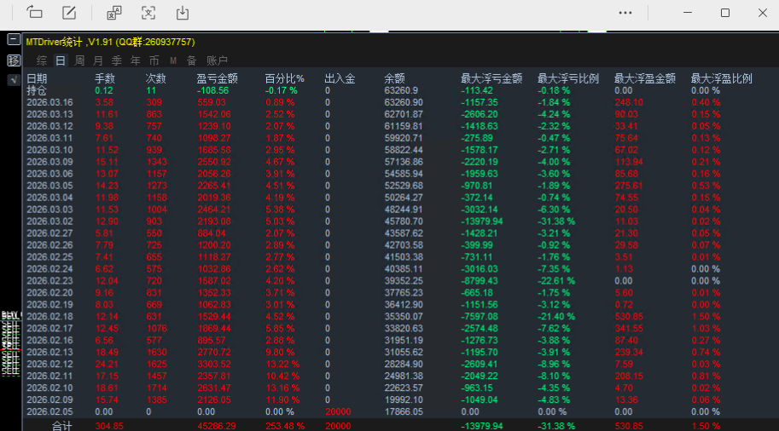Switch to the 周 weekly tab
Screen dimensions: 779x431
pyautogui.click(x=79, y=60)
